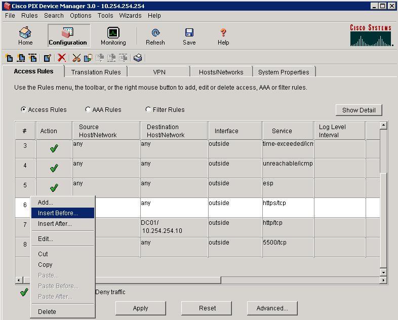Click the rules table scroll-down arrow
398x320 pixels.
[383, 272]
